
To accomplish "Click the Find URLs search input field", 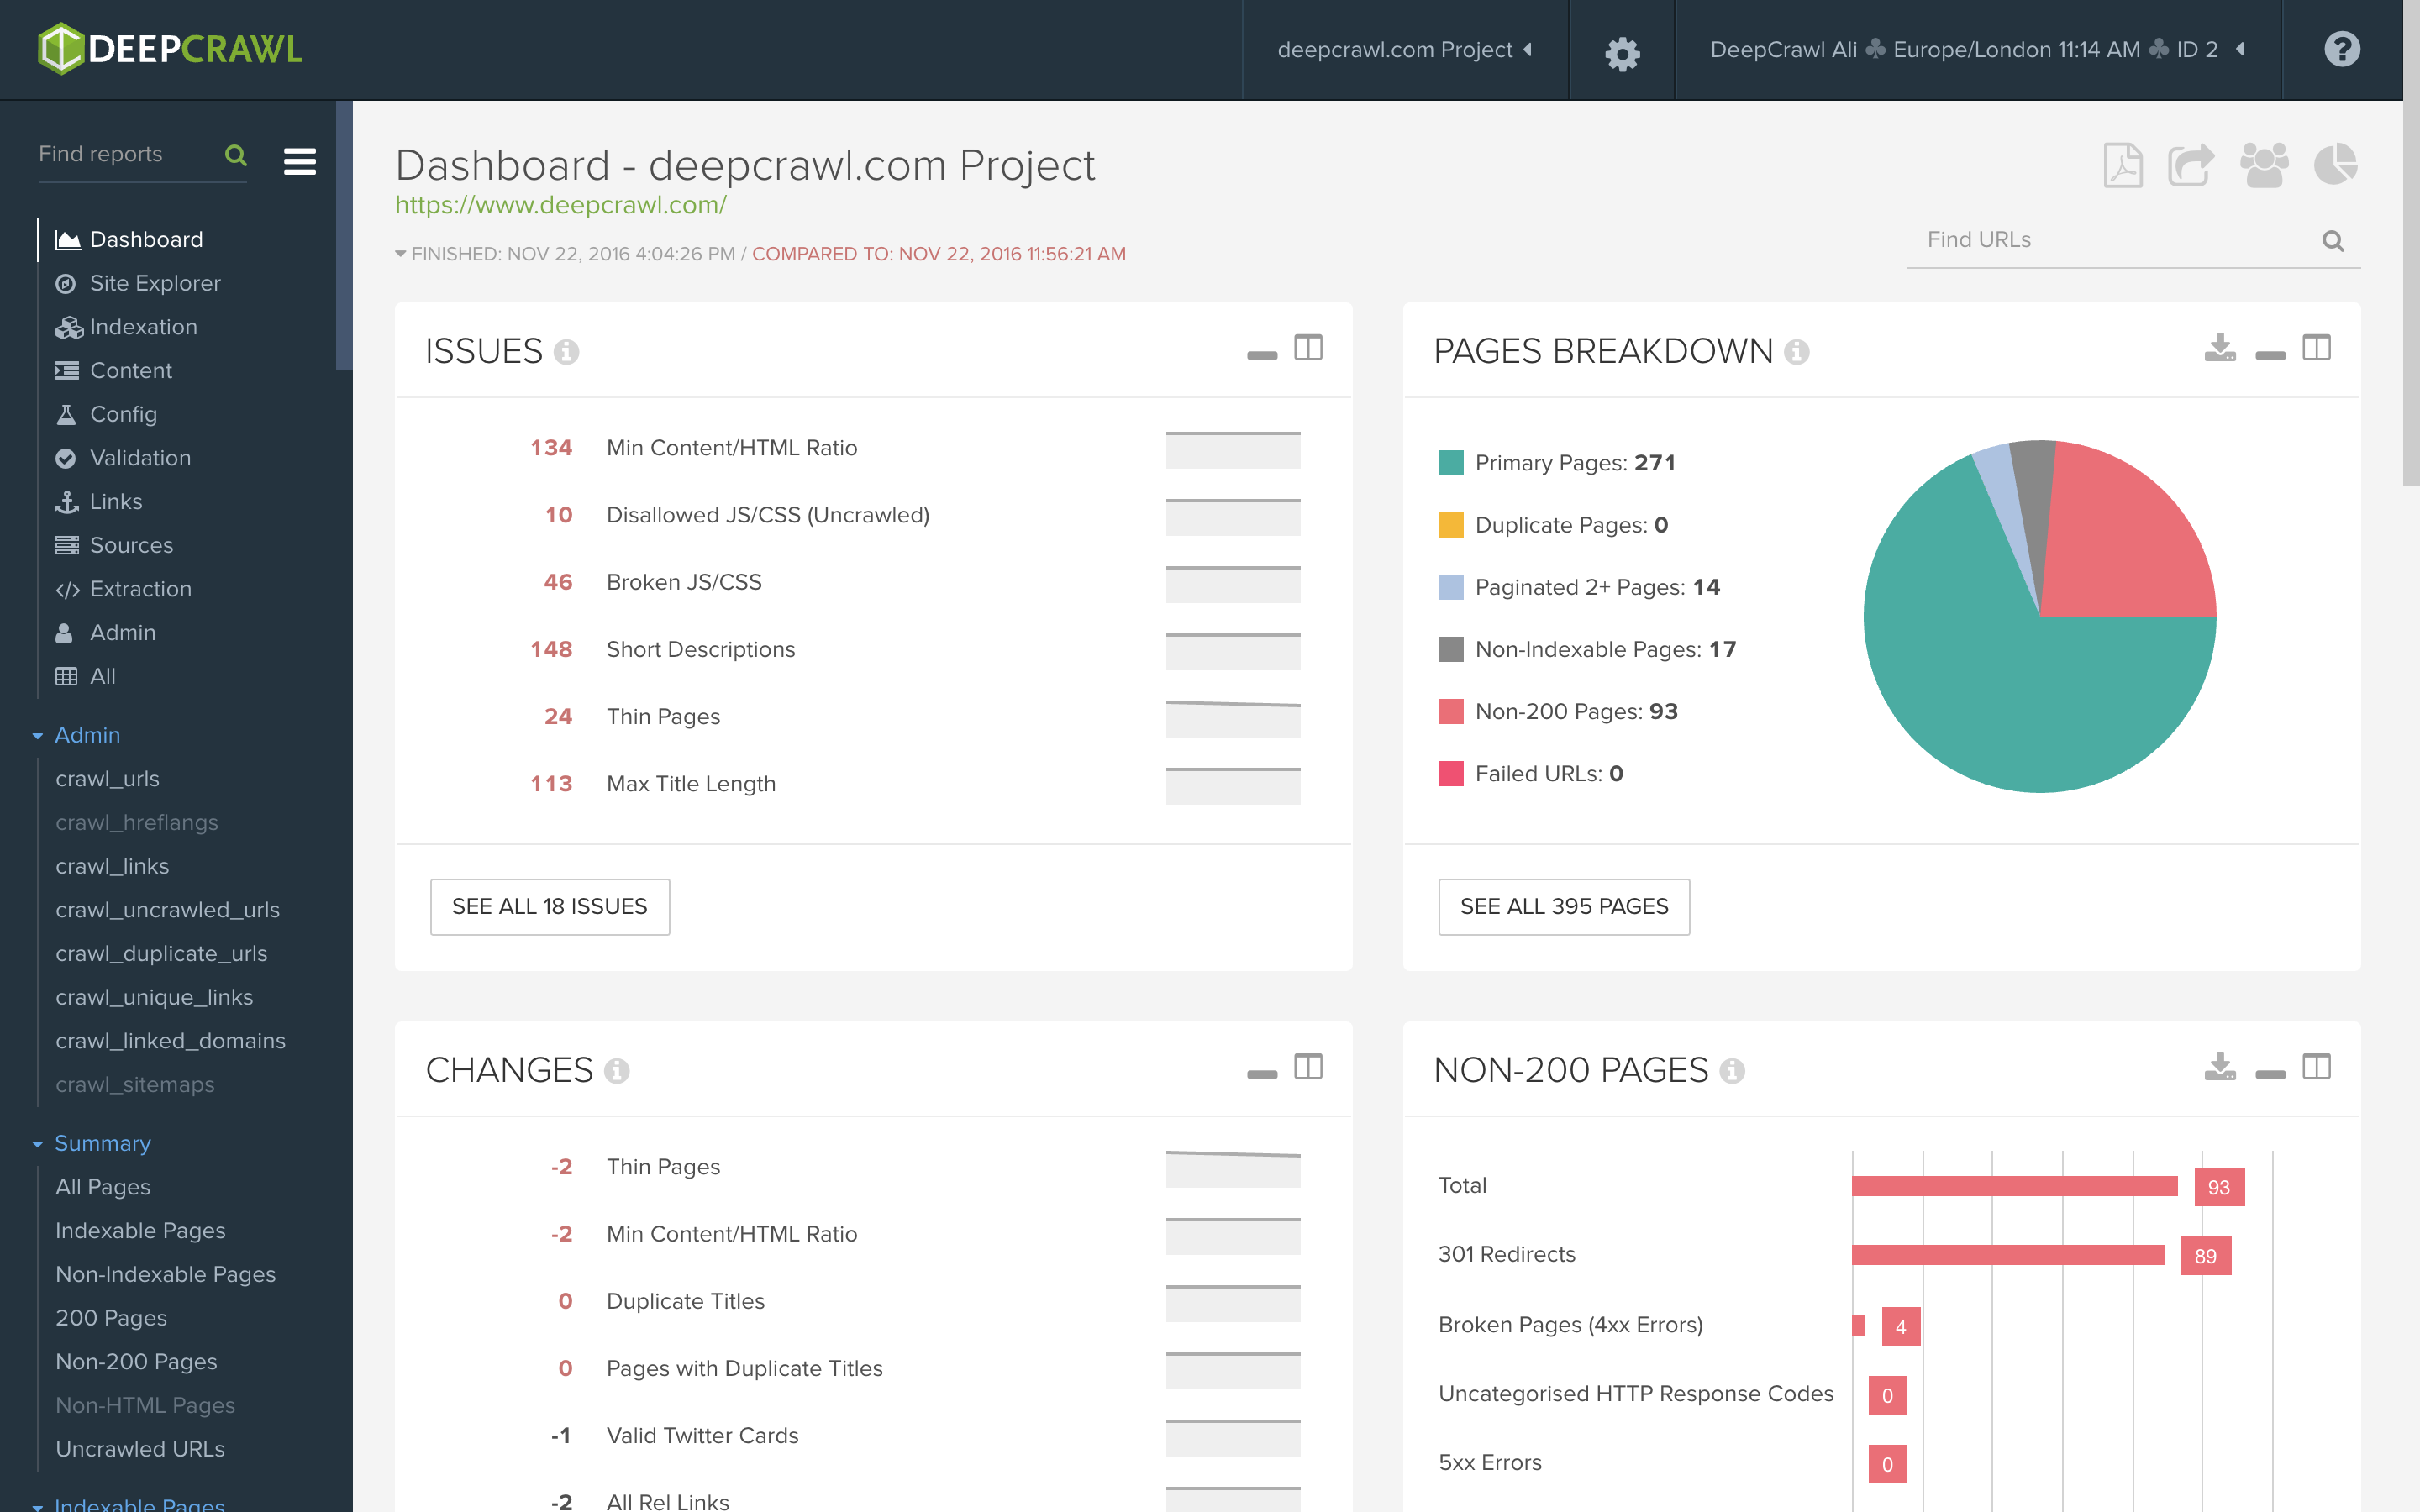I will pos(2108,240).
